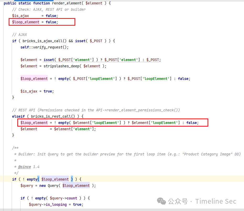This screenshot has height=211, width=244.
Task: Click the $element['loopElement'] assignment line
Action: click(x=110, y=123)
